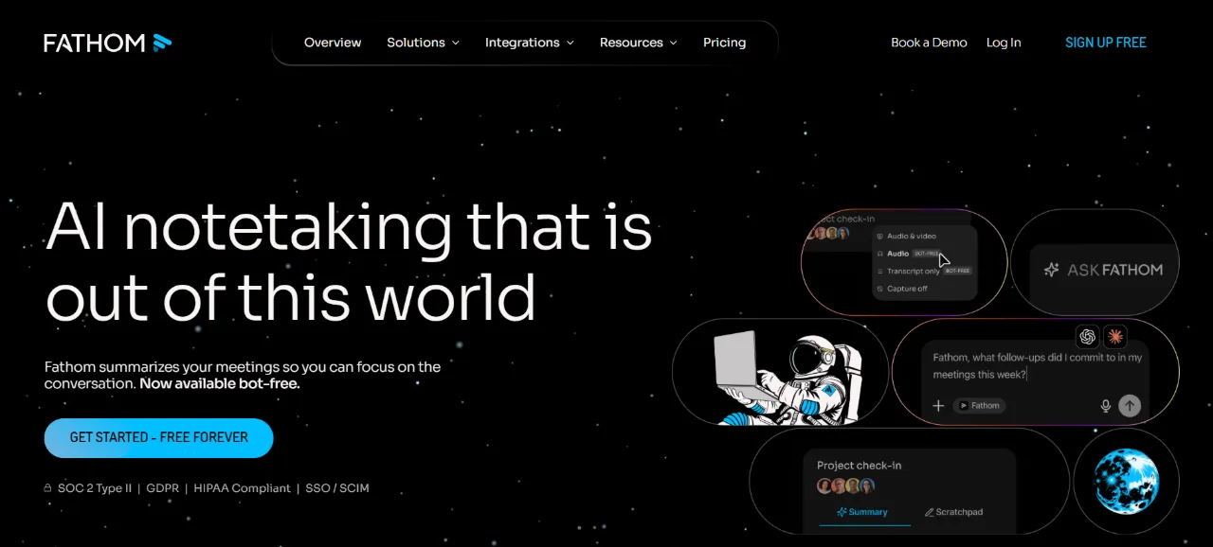Click the Project check-in card title

point(859,466)
